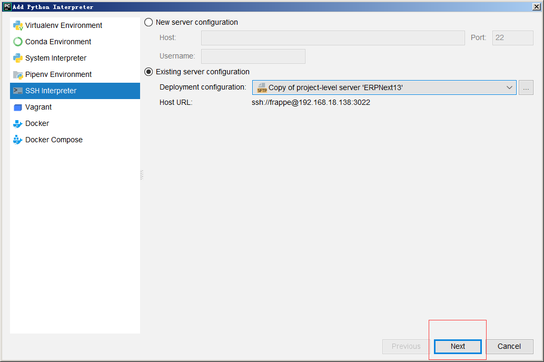Viewport: 544px width, 362px height.
Task: Open the Deployment configuration dropdown
Action: pos(384,87)
